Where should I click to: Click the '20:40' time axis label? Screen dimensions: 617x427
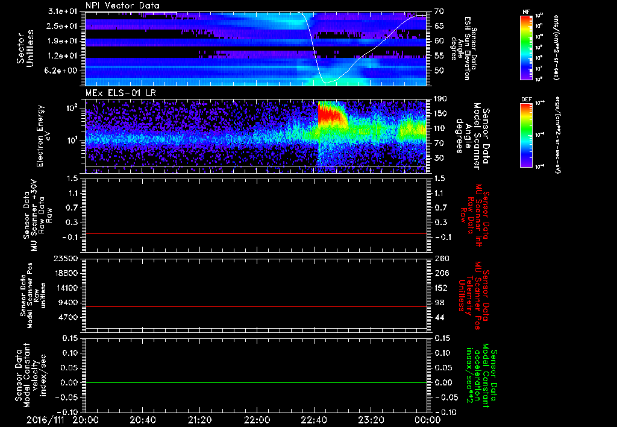[x=142, y=420]
